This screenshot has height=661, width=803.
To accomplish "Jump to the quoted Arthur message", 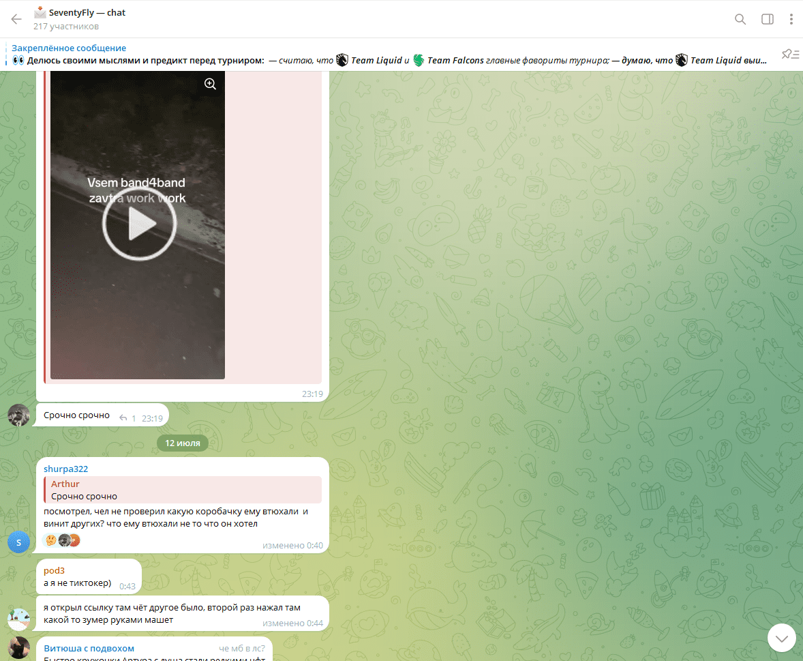I will (x=183, y=490).
